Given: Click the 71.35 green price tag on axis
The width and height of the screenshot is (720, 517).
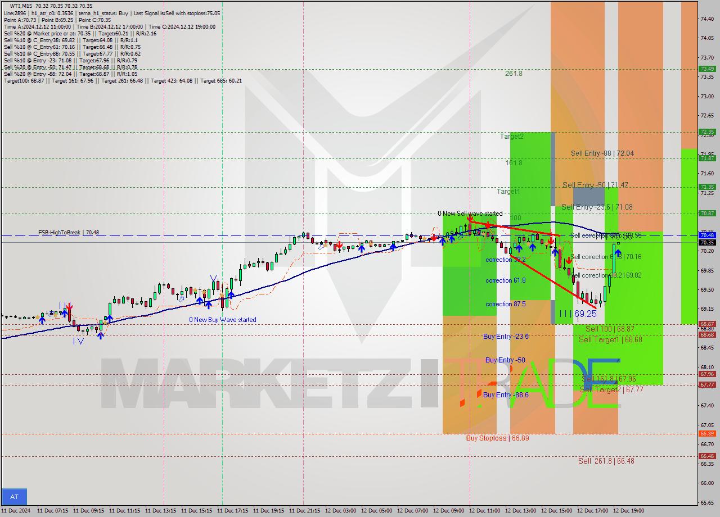Looking at the screenshot, I should pos(707,187).
